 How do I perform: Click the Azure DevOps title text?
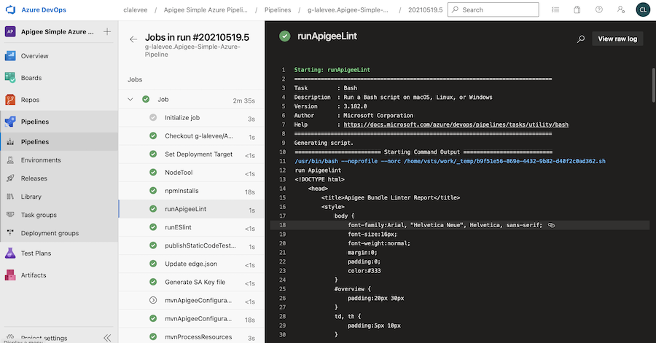click(x=44, y=9)
